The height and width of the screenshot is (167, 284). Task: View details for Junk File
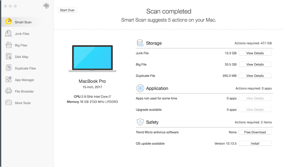coord(255,53)
